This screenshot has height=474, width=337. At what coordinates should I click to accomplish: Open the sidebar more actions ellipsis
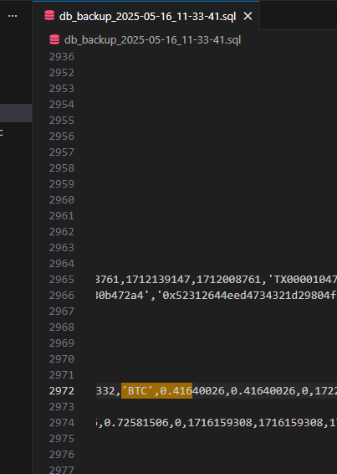[13, 16]
